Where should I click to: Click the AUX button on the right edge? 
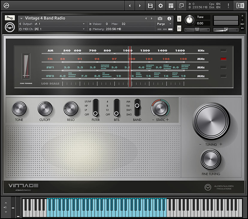(242, 24)
